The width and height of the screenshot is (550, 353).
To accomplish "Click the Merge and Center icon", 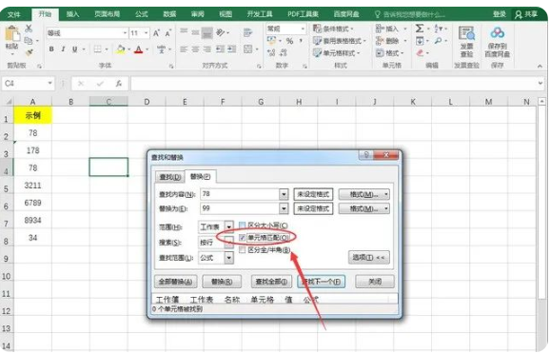I will [248, 49].
